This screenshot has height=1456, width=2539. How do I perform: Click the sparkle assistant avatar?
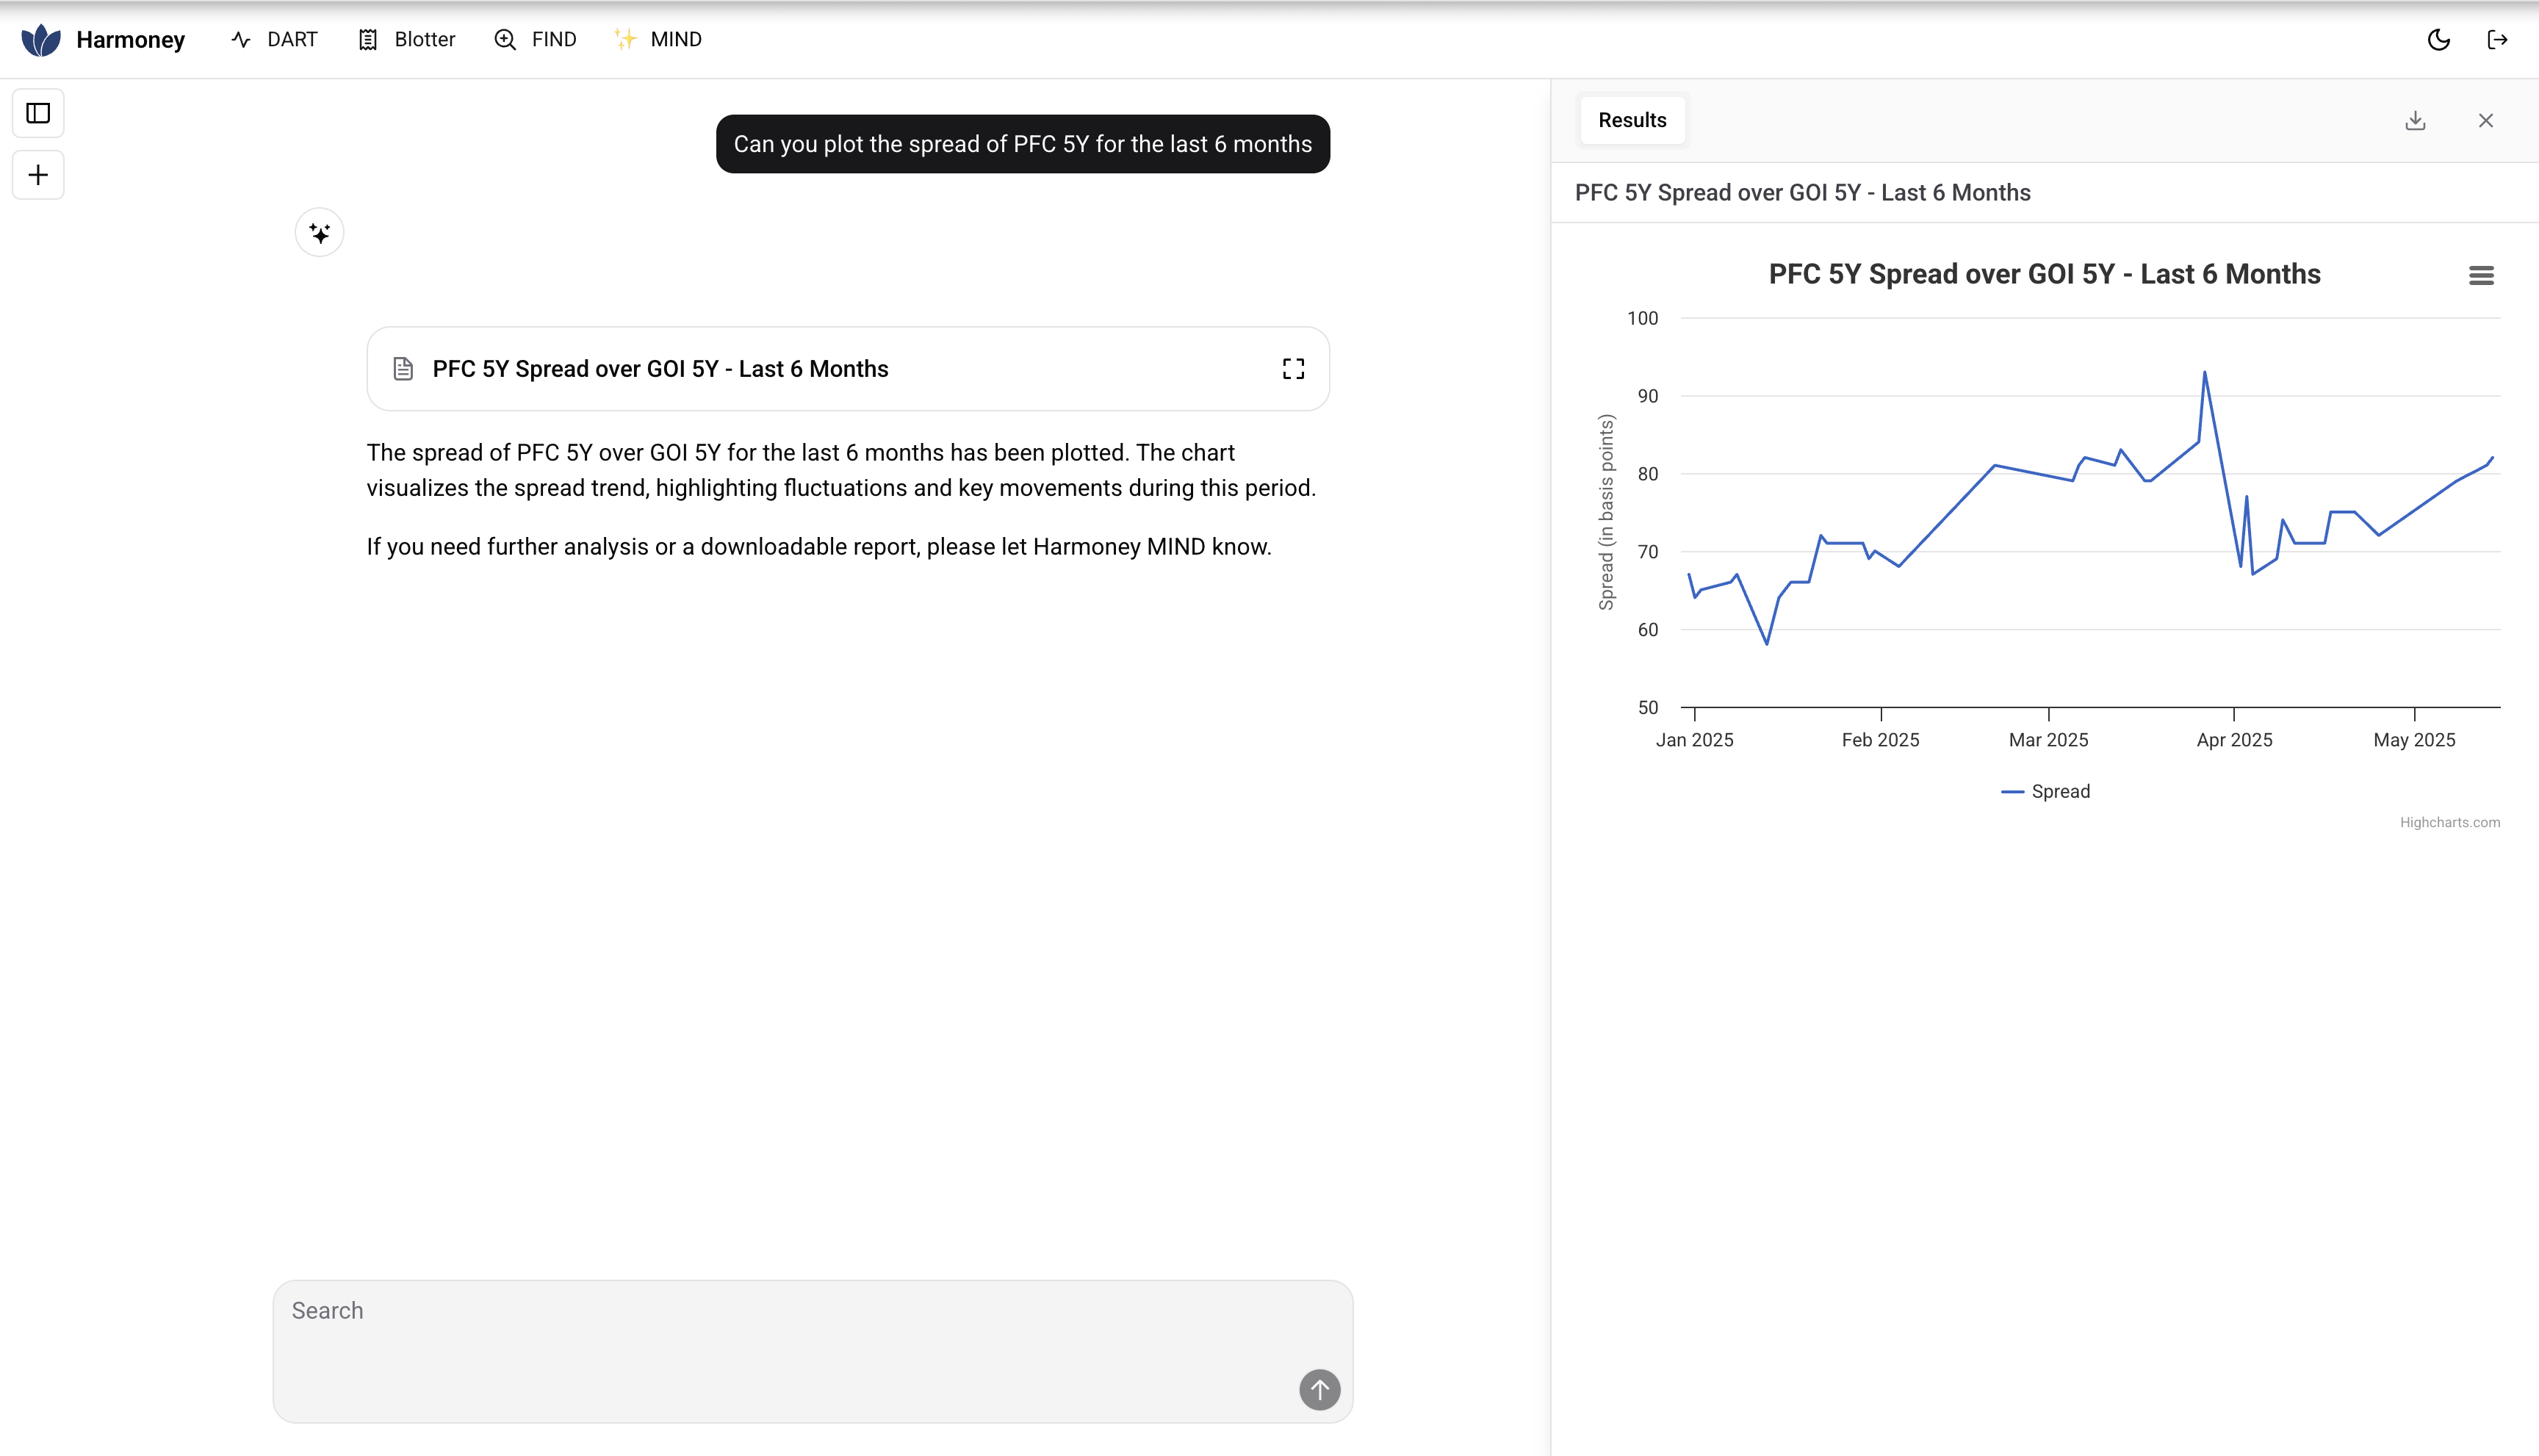pyautogui.click(x=320, y=233)
